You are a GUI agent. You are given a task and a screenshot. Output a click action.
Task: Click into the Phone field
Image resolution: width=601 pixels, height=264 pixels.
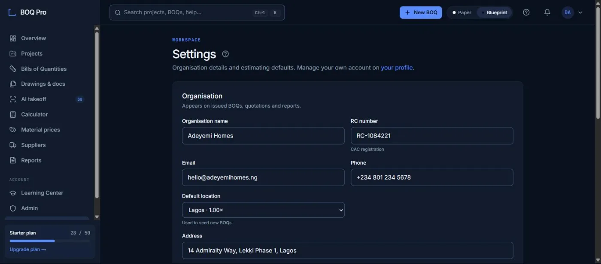(x=432, y=177)
